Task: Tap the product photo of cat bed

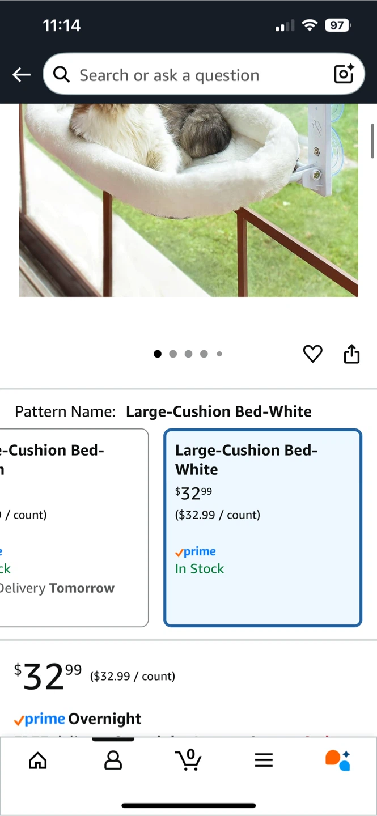Action: pyautogui.click(x=188, y=199)
